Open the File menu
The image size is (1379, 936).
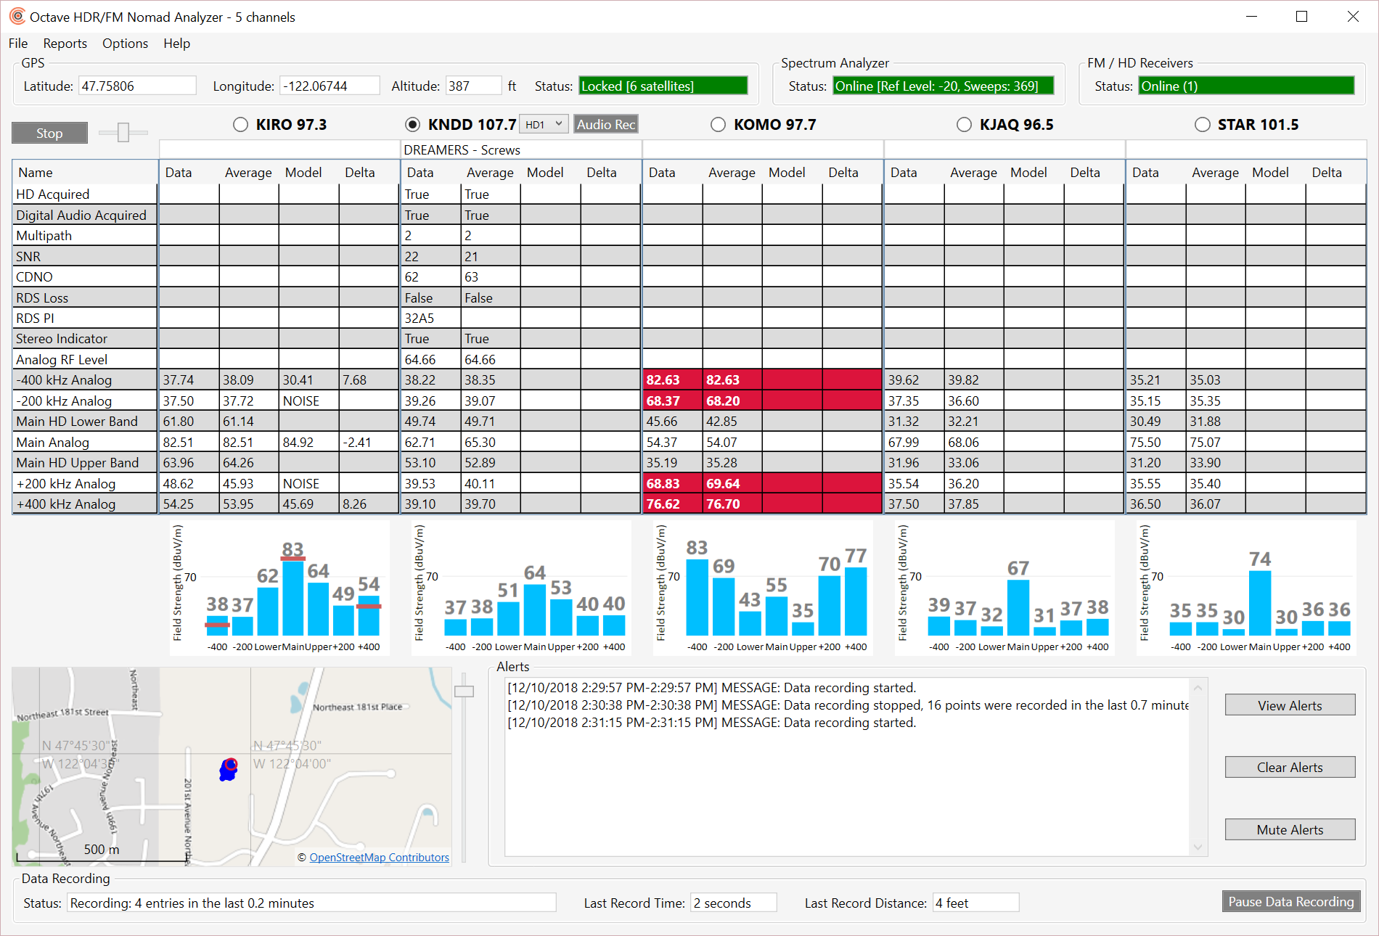click(x=18, y=44)
